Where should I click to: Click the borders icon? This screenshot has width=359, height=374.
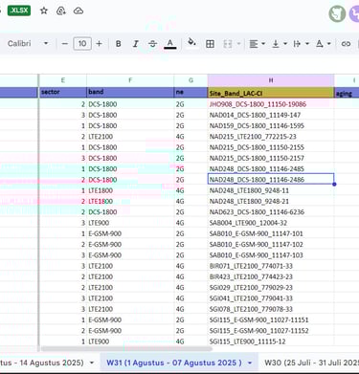(210, 44)
